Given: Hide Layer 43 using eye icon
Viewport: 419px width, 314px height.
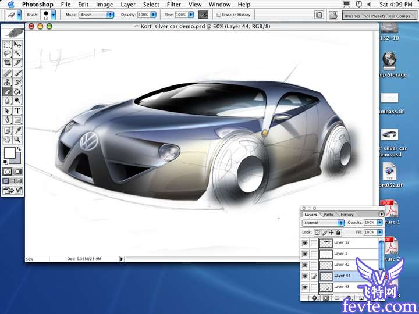Looking at the screenshot, I should (305, 287).
